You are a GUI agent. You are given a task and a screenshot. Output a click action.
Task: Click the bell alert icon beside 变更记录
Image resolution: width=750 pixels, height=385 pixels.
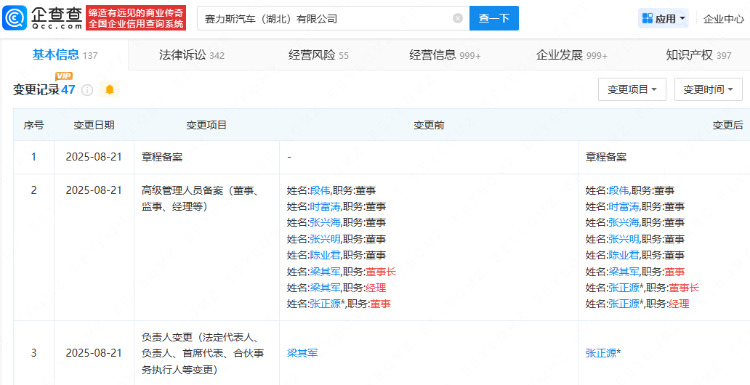click(x=110, y=89)
